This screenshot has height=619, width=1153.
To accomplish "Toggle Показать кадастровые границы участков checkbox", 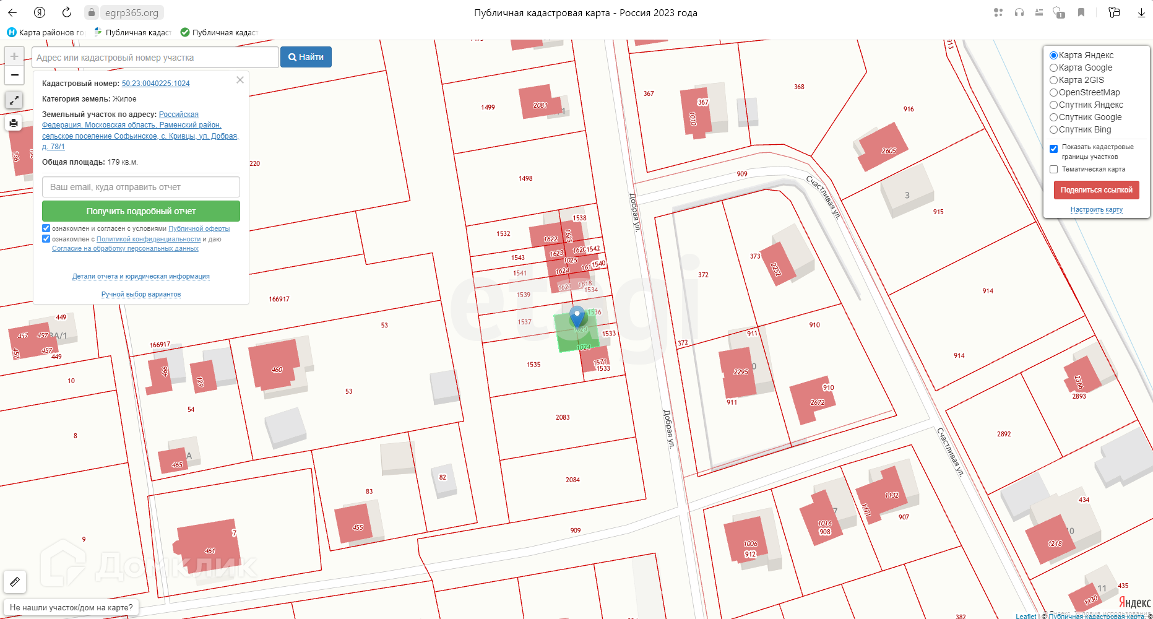I will (1053, 149).
